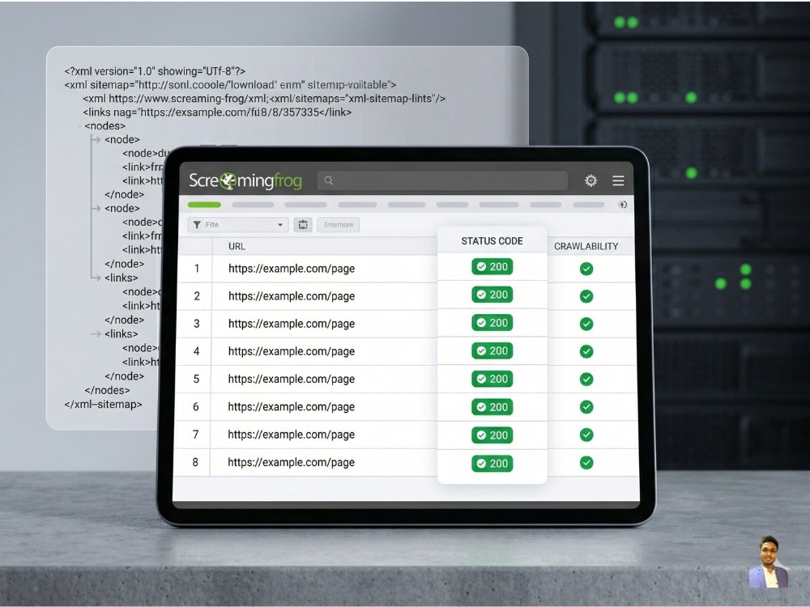Screen dimensions: 810x607
Task: Click the 200 status badge in row 3
Action: click(x=492, y=323)
